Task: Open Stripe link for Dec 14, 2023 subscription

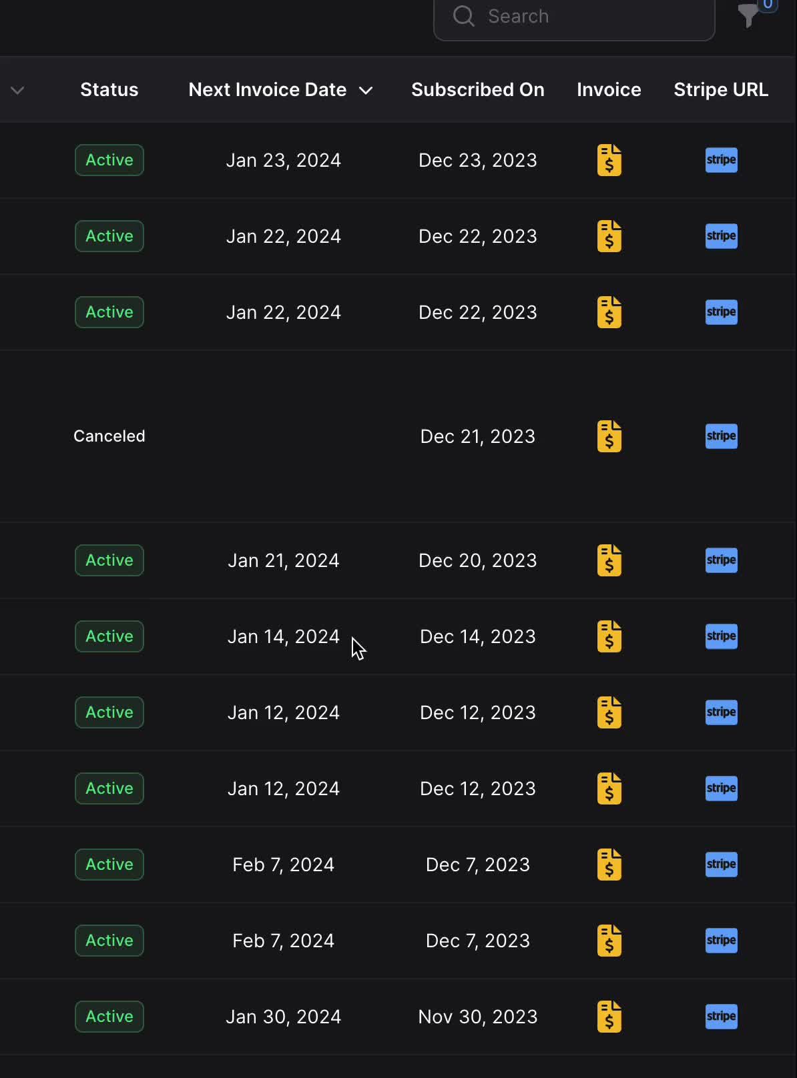Action: click(x=721, y=636)
